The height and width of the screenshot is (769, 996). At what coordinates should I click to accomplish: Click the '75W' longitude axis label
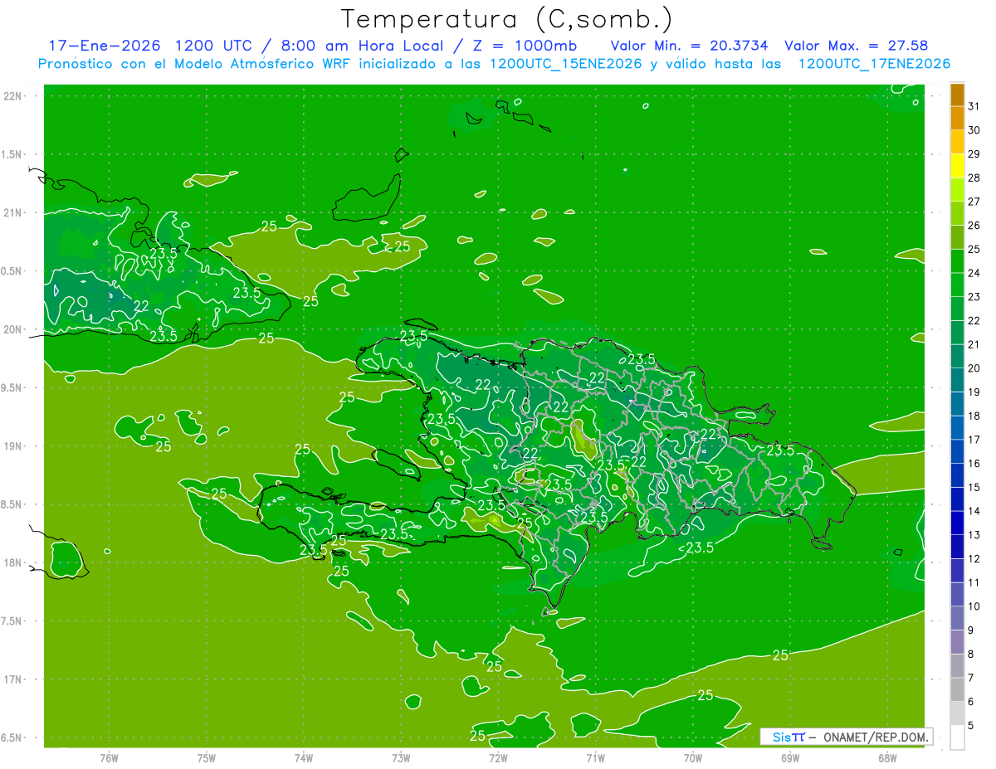pos(207,758)
